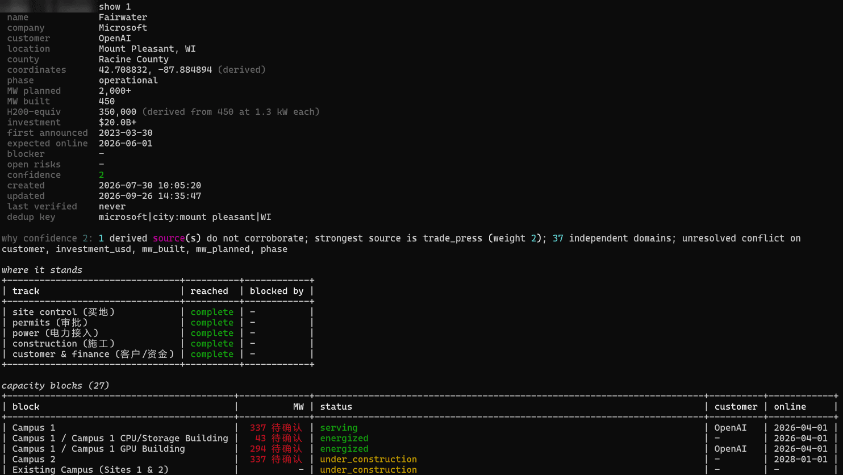Click updated timestamp '2026-09-26 14:35:47'
Image resolution: width=843 pixels, height=475 pixels.
coord(150,196)
